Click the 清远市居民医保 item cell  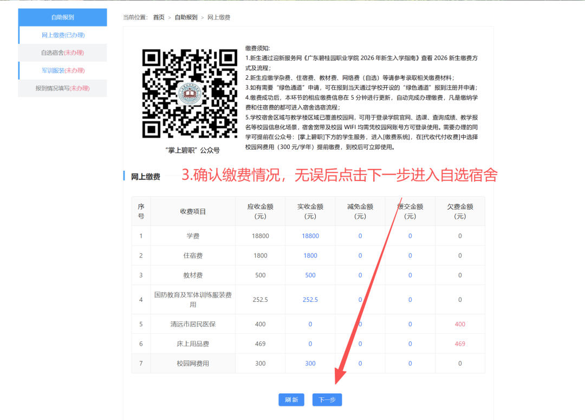point(193,325)
